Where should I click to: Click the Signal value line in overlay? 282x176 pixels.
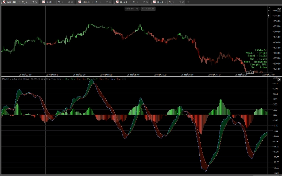(x=257, y=56)
